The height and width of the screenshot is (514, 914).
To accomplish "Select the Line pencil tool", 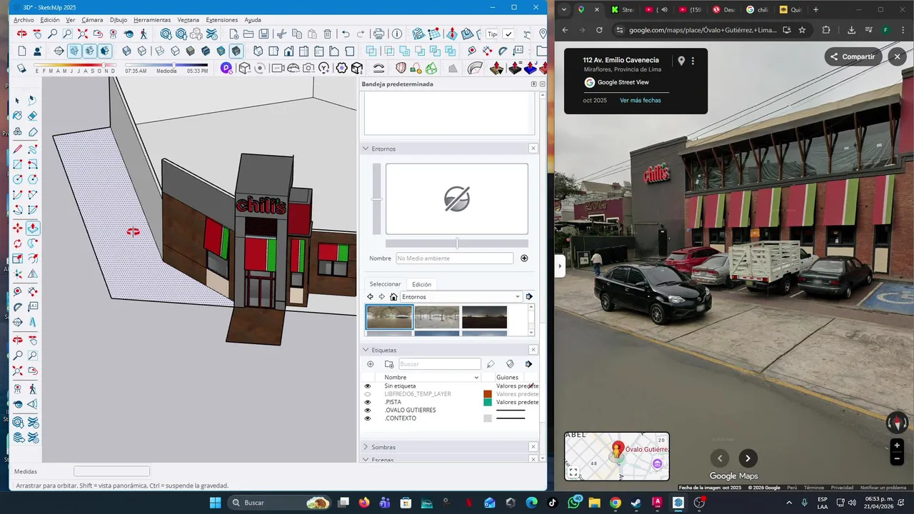I will (x=18, y=148).
